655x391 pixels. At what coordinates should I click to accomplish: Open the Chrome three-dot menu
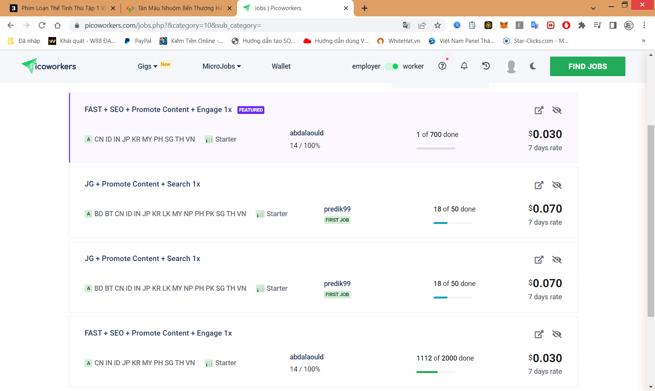tap(644, 25)
